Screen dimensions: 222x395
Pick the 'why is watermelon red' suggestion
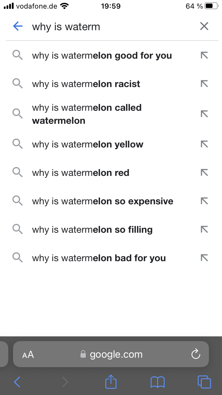tap(111, 173)
